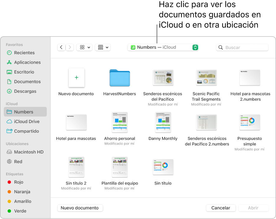The image size is (276, 219).
Task: Click the iCloud Drive cloud icon
Action: 9,122
